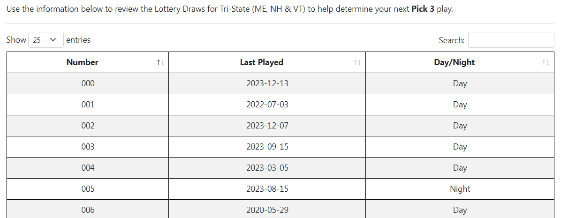This screenshot has width=561, height=218.
Task: Click the Day value for number 000
Action: pyautogui.click(x=460, y=83)
